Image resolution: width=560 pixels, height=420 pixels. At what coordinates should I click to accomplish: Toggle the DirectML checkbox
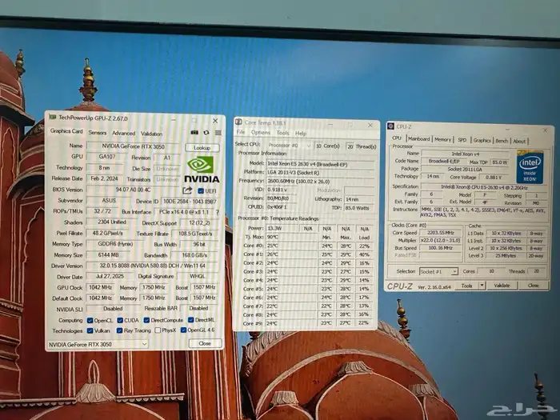pyautogui.click(x=190, y=320)
